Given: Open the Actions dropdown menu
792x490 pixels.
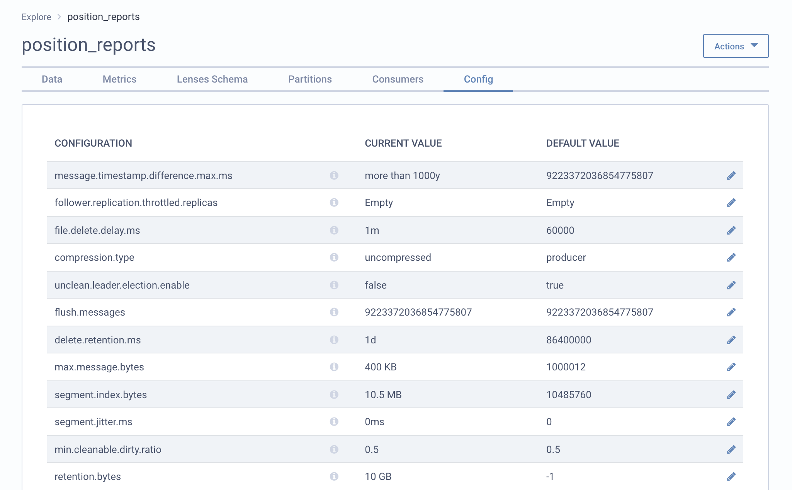Looking at the screenshot, I should click(734, 46).
